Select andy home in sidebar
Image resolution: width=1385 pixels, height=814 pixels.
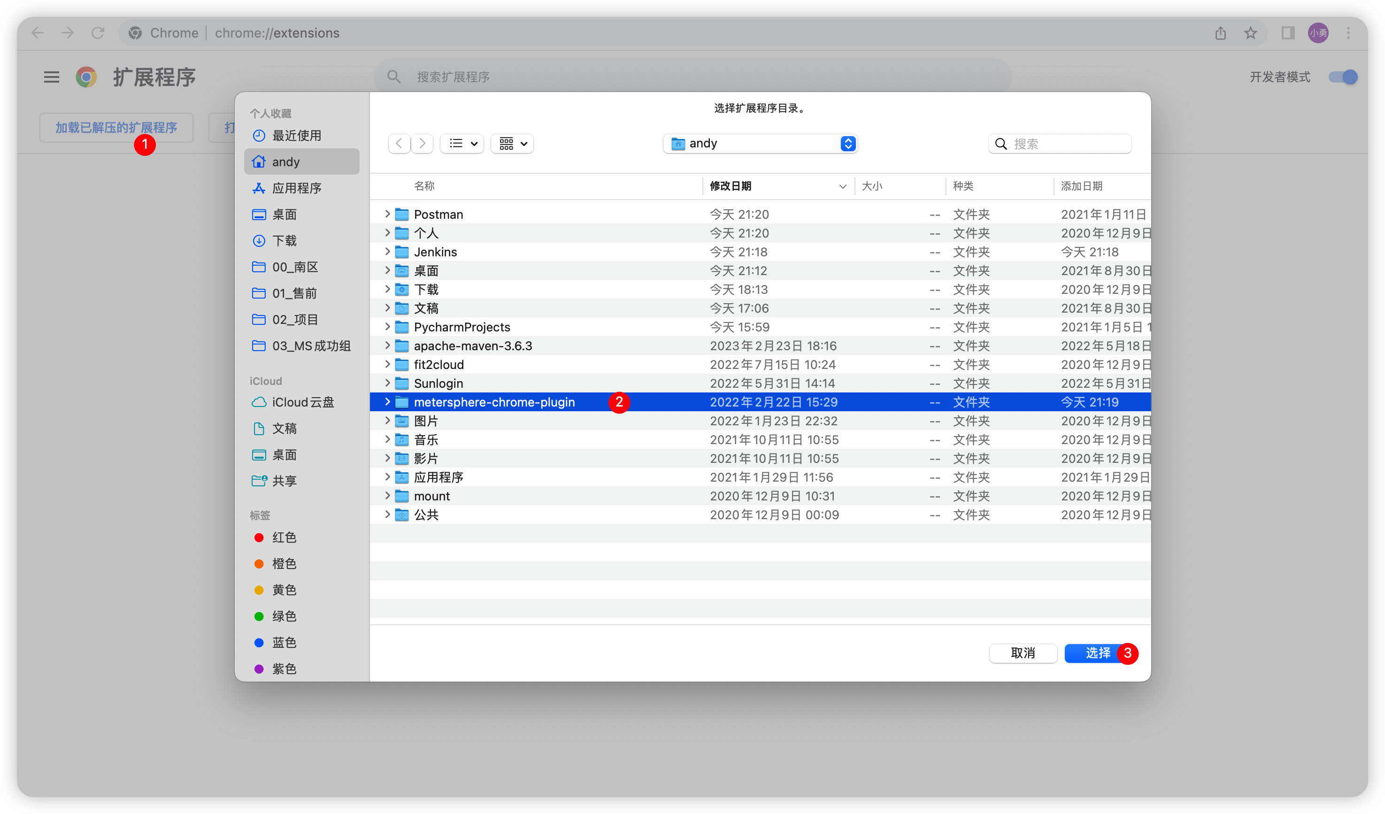(x=302, y=161)
